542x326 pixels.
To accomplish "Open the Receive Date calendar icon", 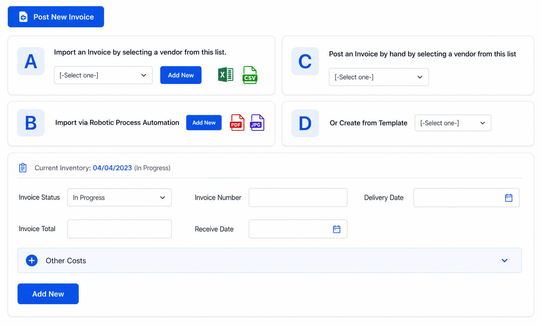I will 336,229.
